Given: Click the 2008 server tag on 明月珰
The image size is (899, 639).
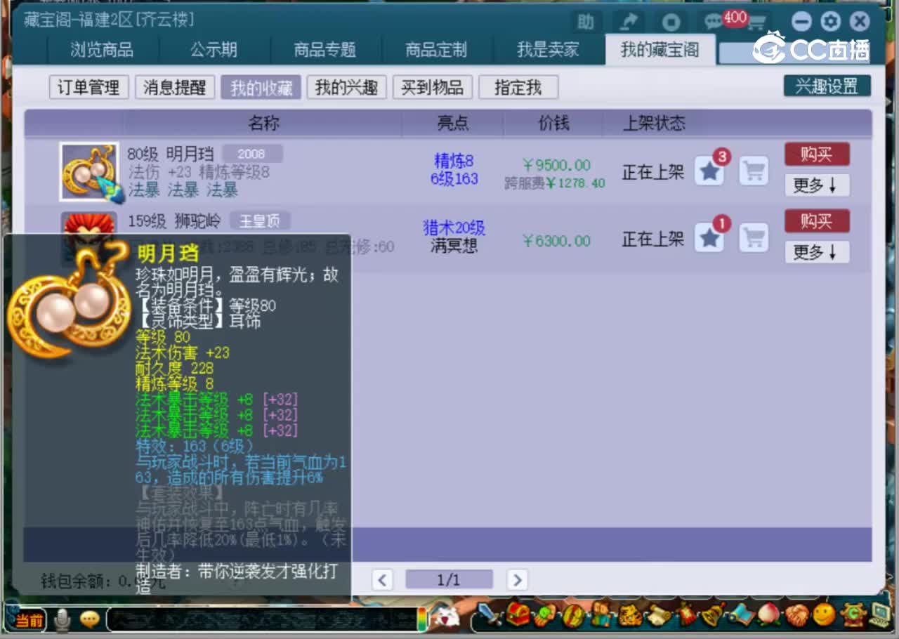Looking at the screenshot, I should [251, 154].
